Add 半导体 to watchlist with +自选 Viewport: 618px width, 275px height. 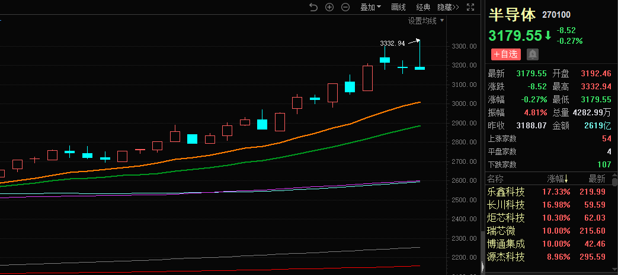pyautogui.click(x=504, y=54)
